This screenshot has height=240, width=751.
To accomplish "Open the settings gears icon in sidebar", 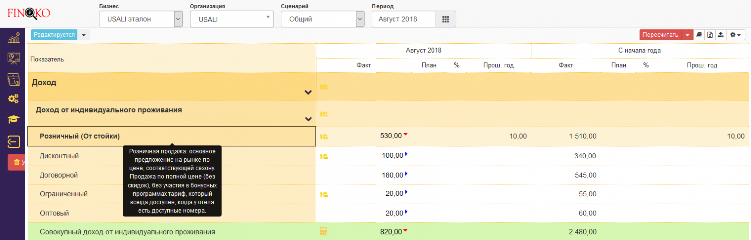I will (14, 99).
